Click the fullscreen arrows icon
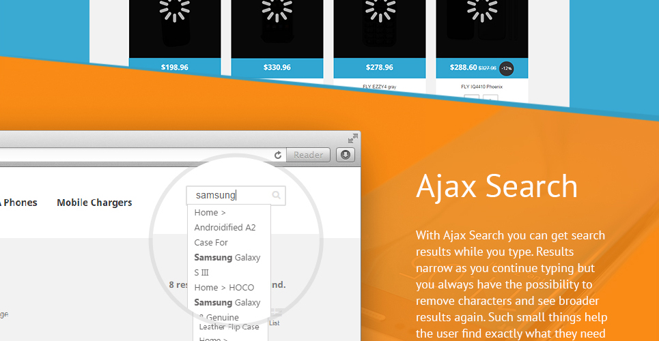This screenshot has height=341, width=659. pos(353,138)
